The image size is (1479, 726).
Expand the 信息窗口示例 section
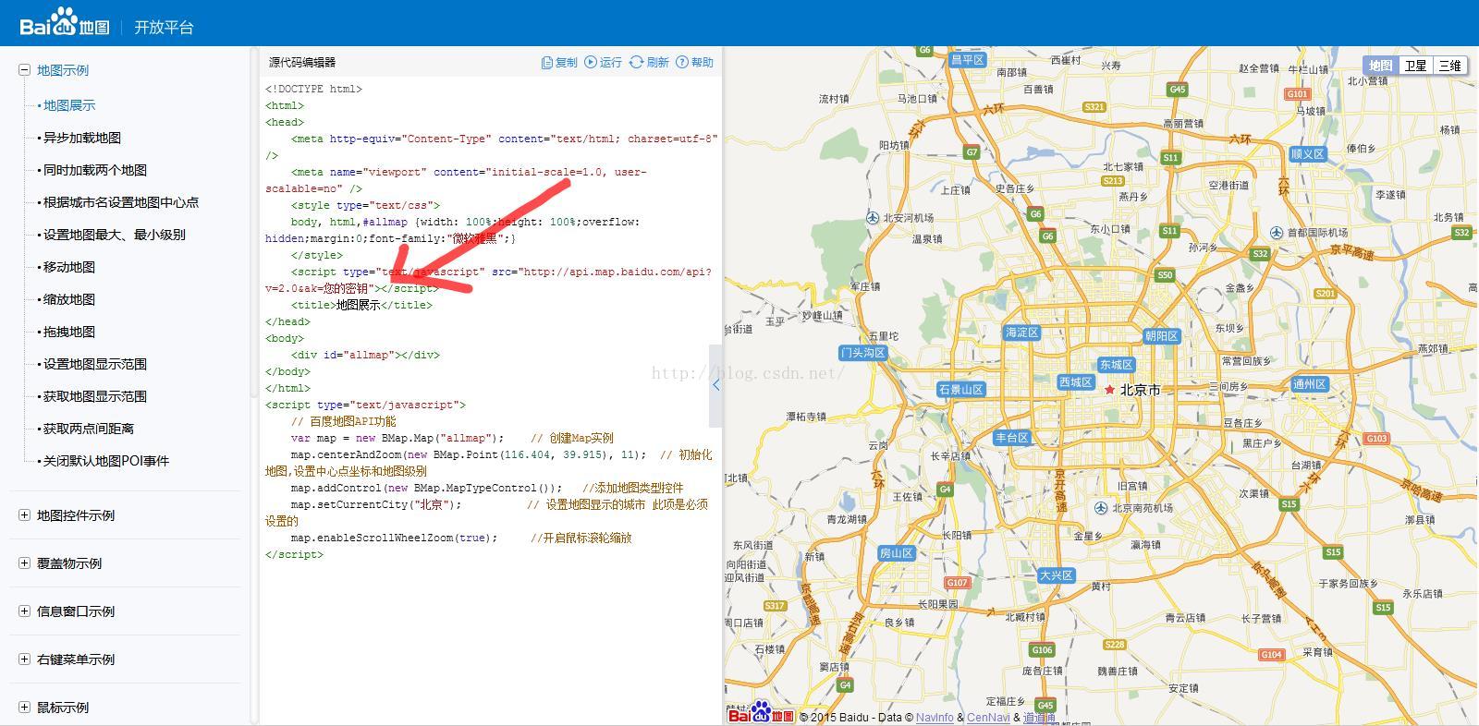(x=24, y=611)
